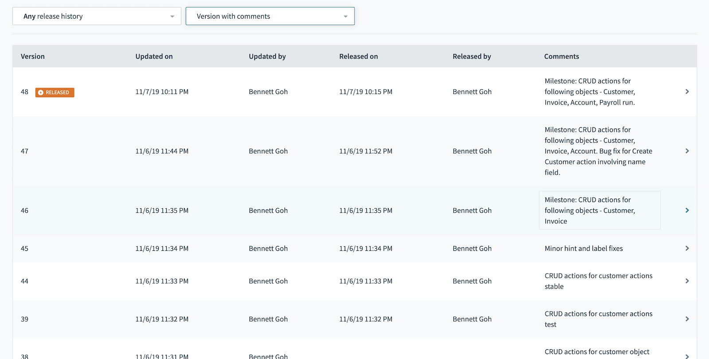Click the chevron on version 38 row
Screen dimensions: 709x359
tap(687, 356)
